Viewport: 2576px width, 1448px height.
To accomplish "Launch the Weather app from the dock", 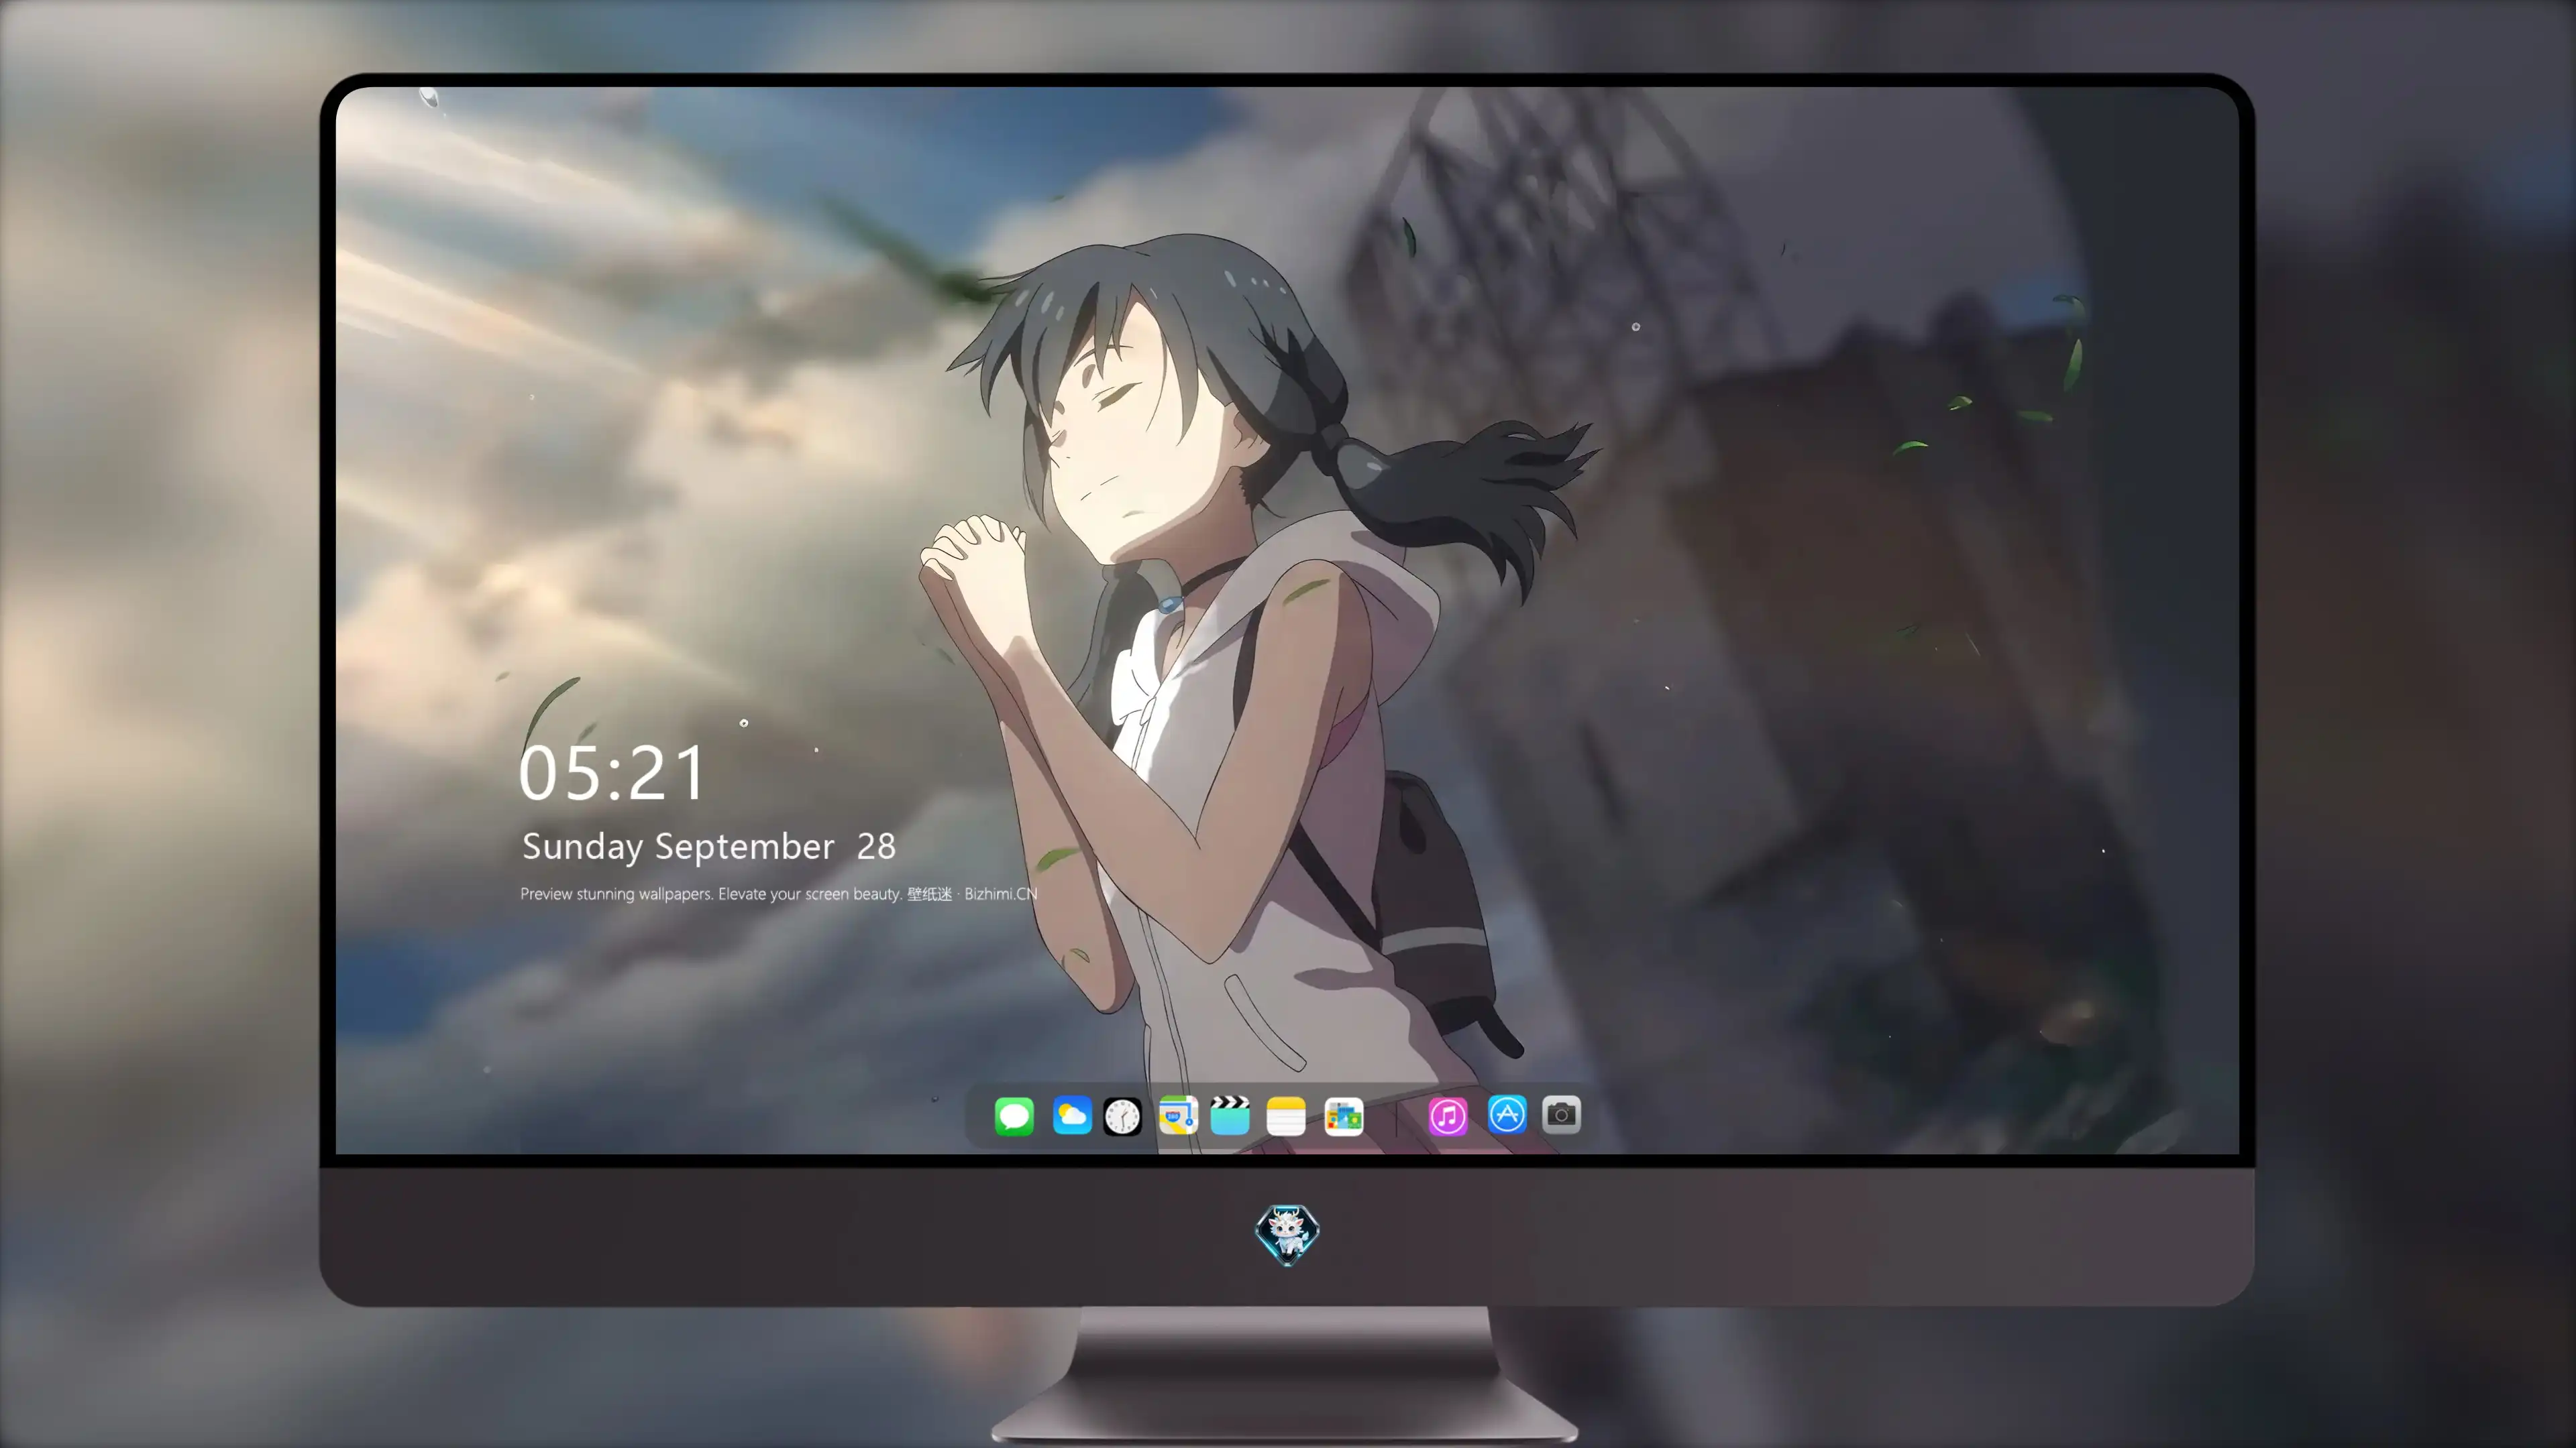I will pyautogui.click(x=1072, y=1115).
